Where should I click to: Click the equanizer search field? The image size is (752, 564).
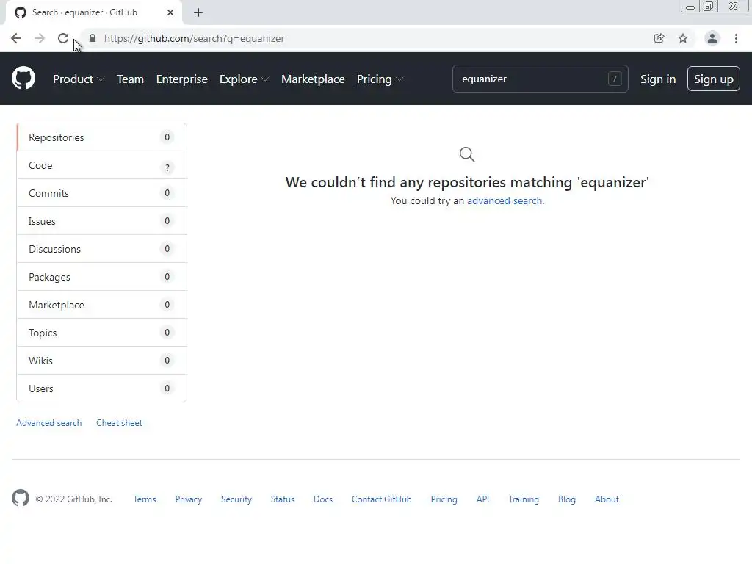point(540,79)
